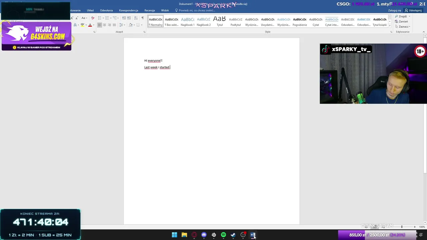
Task: Open the line spacing options
Action: 121,25
